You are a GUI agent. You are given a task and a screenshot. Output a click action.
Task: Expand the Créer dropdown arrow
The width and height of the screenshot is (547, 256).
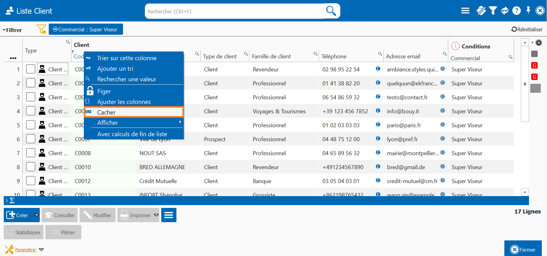click(37, 215)
